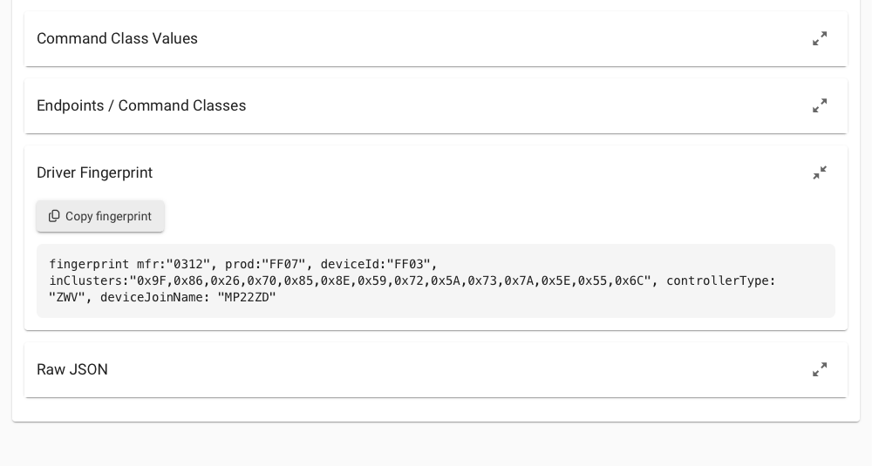This screenshot has height=466, width=872.
Task: Open the Endpoints / Command Classes section title
Action: 141,105
